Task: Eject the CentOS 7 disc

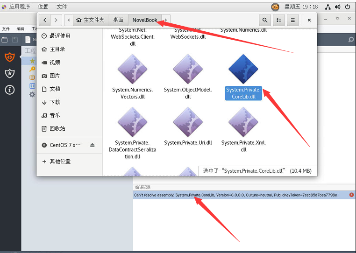Action: [93, 145]
